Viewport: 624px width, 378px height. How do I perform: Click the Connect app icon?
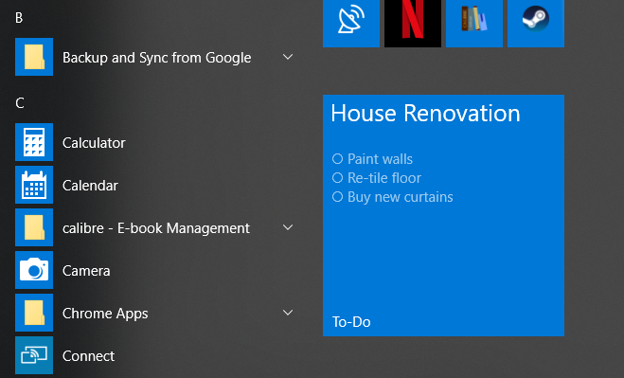pos(34,355)
